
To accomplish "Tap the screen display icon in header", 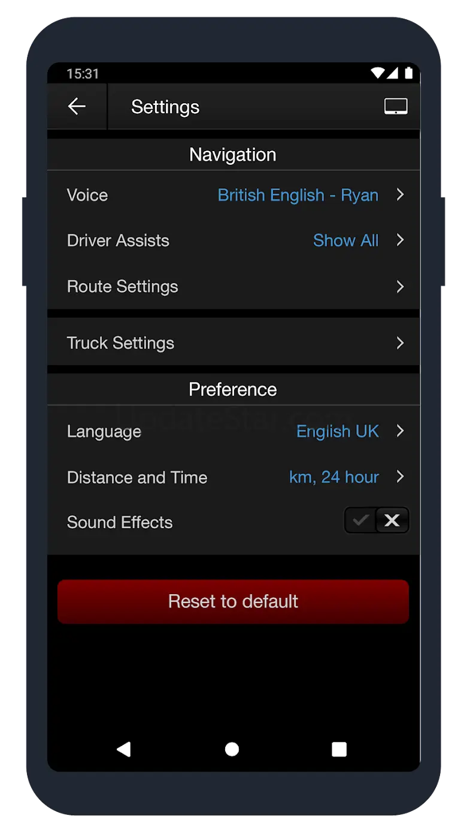I will coord(396,107).
